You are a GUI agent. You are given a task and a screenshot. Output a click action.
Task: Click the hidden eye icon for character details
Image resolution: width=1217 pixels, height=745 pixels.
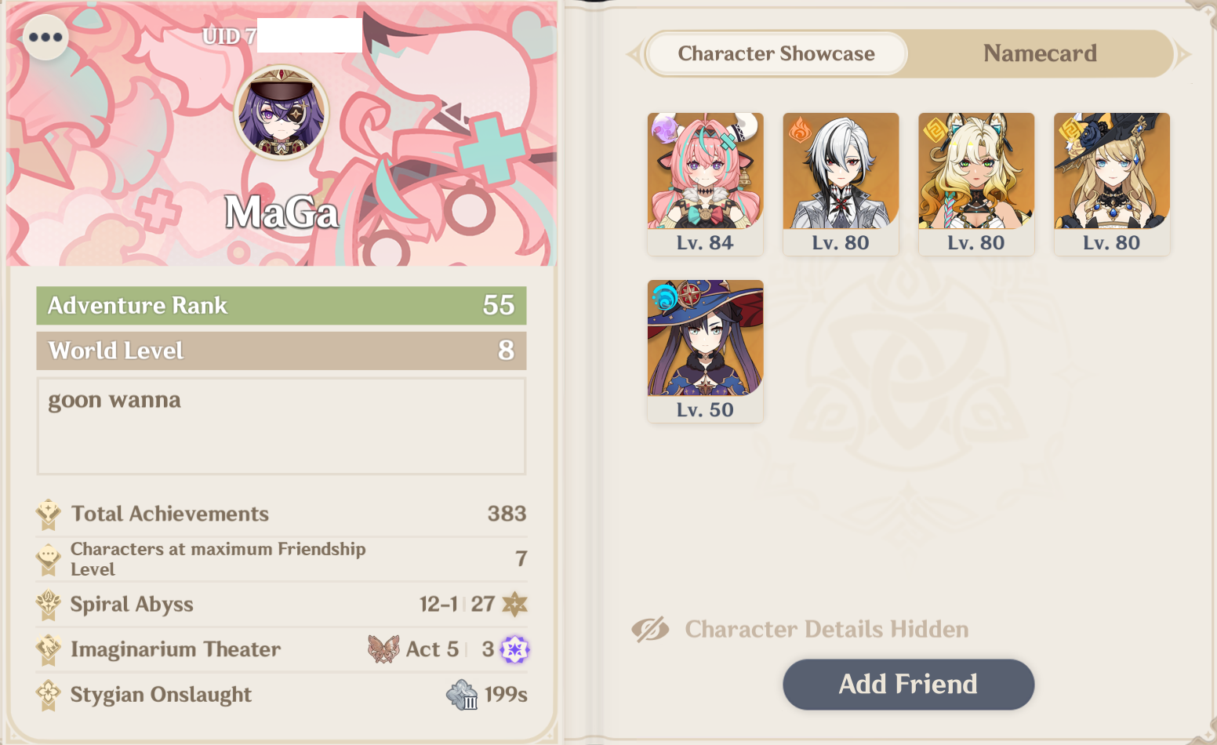click(650, 629)
